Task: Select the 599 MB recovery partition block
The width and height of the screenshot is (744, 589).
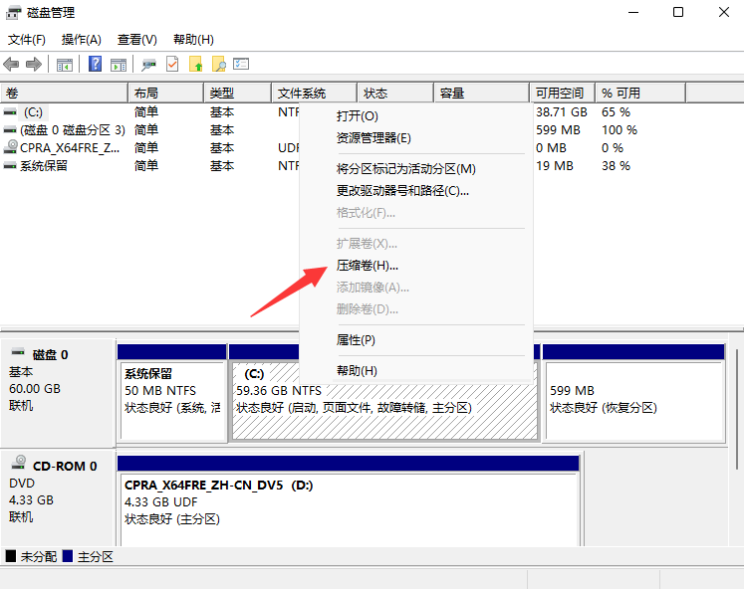Action: pyautogui.click(x=632, y=399)
